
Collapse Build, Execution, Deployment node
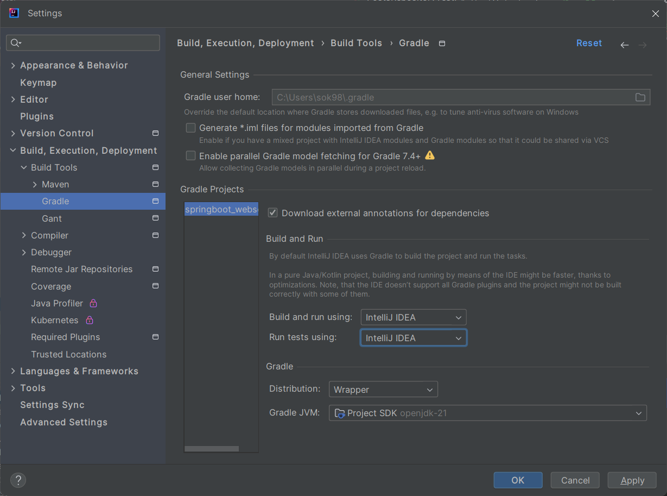pos(13,150)
